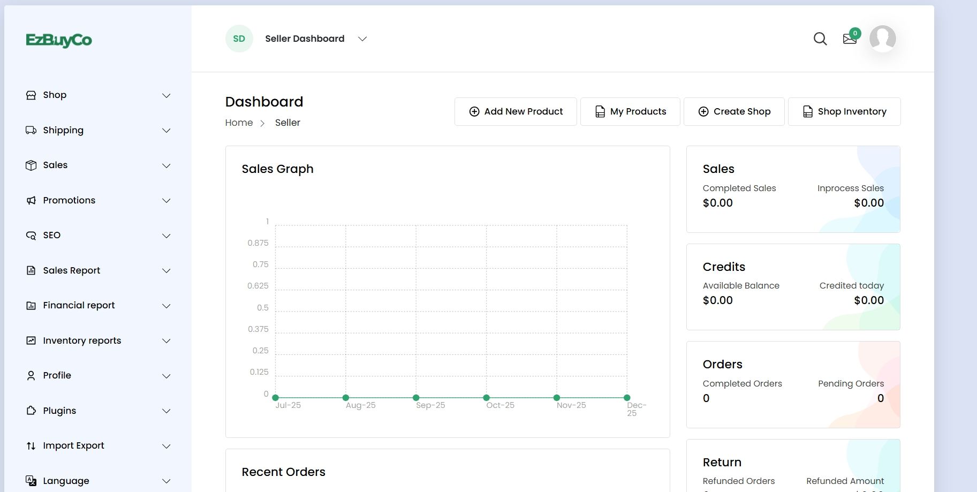Click the Dec-25 data point on Sales Graph
Screen dimensions: 977x492
(x=627, y=398)
